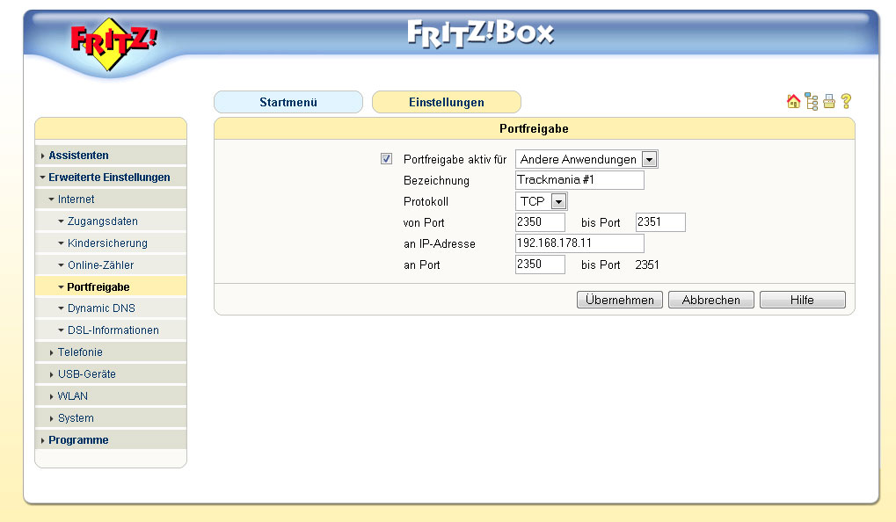
Task: Open help via the question mark icon
Action: pyautogui.click(x=846, y=102)
